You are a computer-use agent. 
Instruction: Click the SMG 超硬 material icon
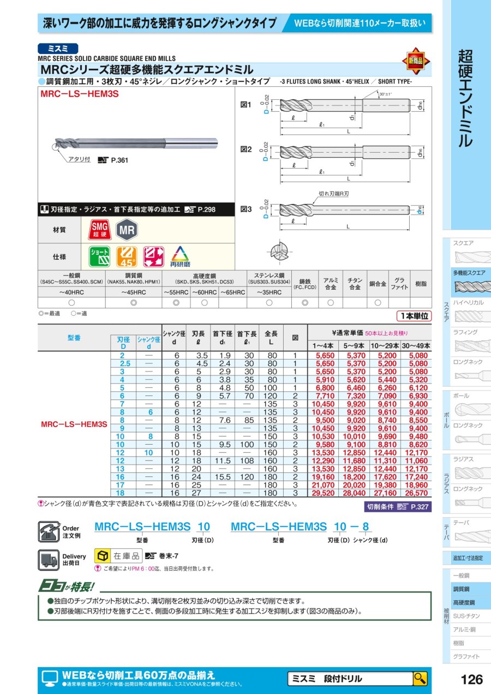(99, 230)
